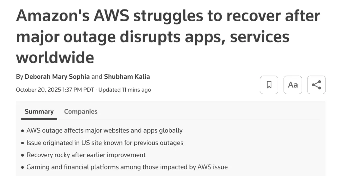Click the bullet about websites and apps globally

point(104,130)
